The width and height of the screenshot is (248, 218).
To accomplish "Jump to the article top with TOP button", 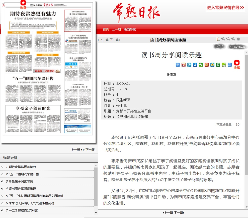I will [219, 46].
